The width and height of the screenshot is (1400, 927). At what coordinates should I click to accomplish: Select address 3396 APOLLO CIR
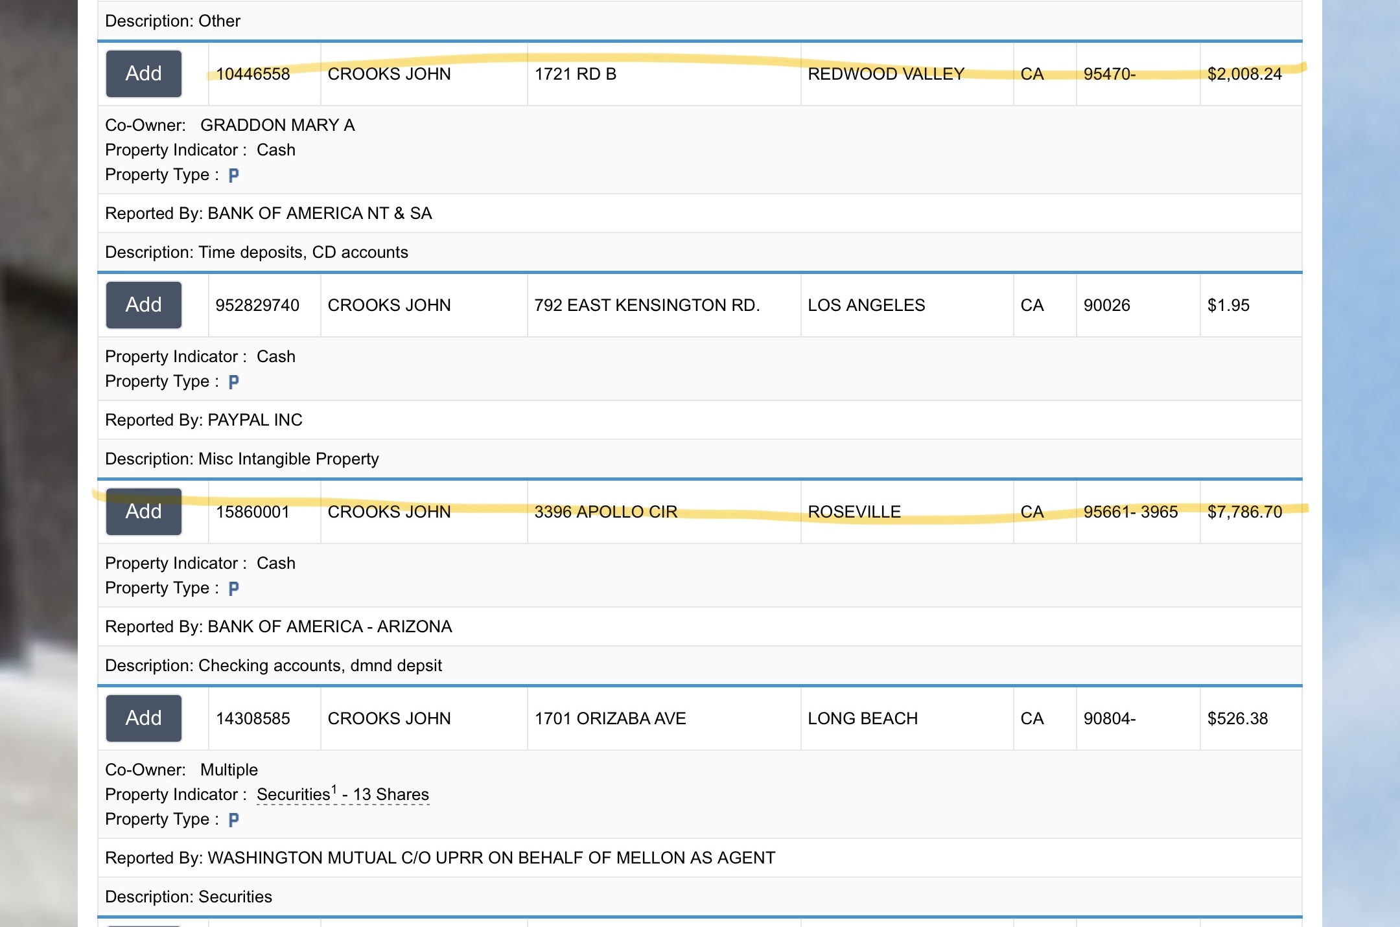coord(606,512)
